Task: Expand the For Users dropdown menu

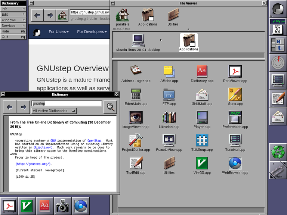Action: 59,32
